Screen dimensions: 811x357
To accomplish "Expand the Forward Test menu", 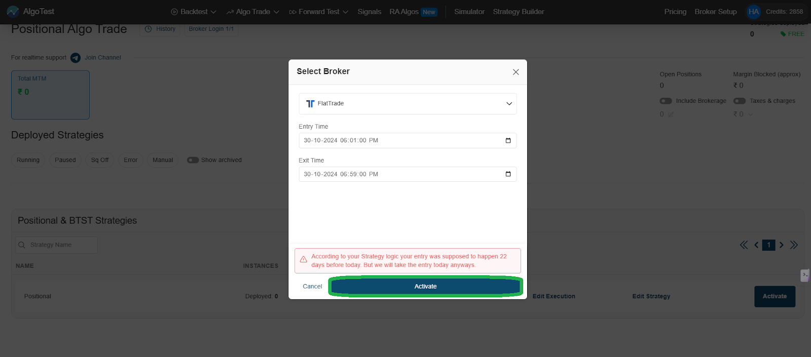I will click(x=319, y=12).
